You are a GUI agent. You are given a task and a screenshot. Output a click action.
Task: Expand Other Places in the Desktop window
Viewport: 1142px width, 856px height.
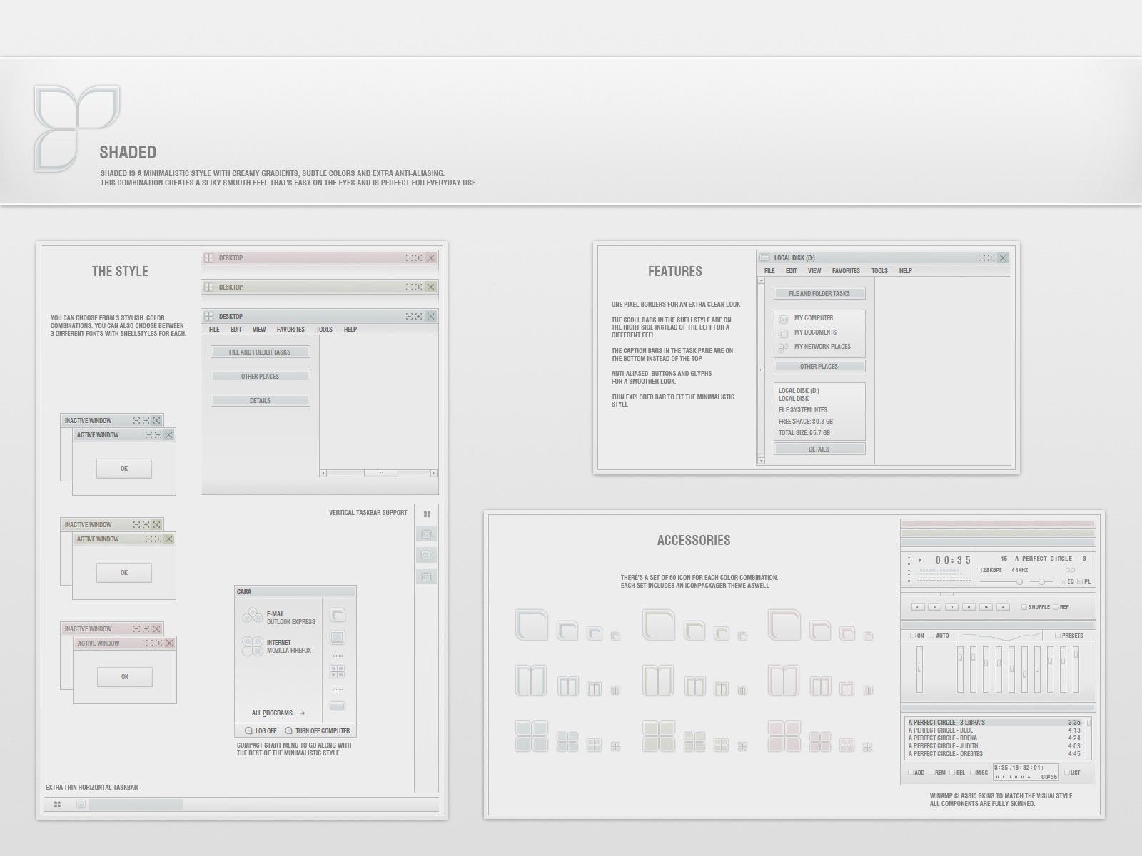(260, 376)
